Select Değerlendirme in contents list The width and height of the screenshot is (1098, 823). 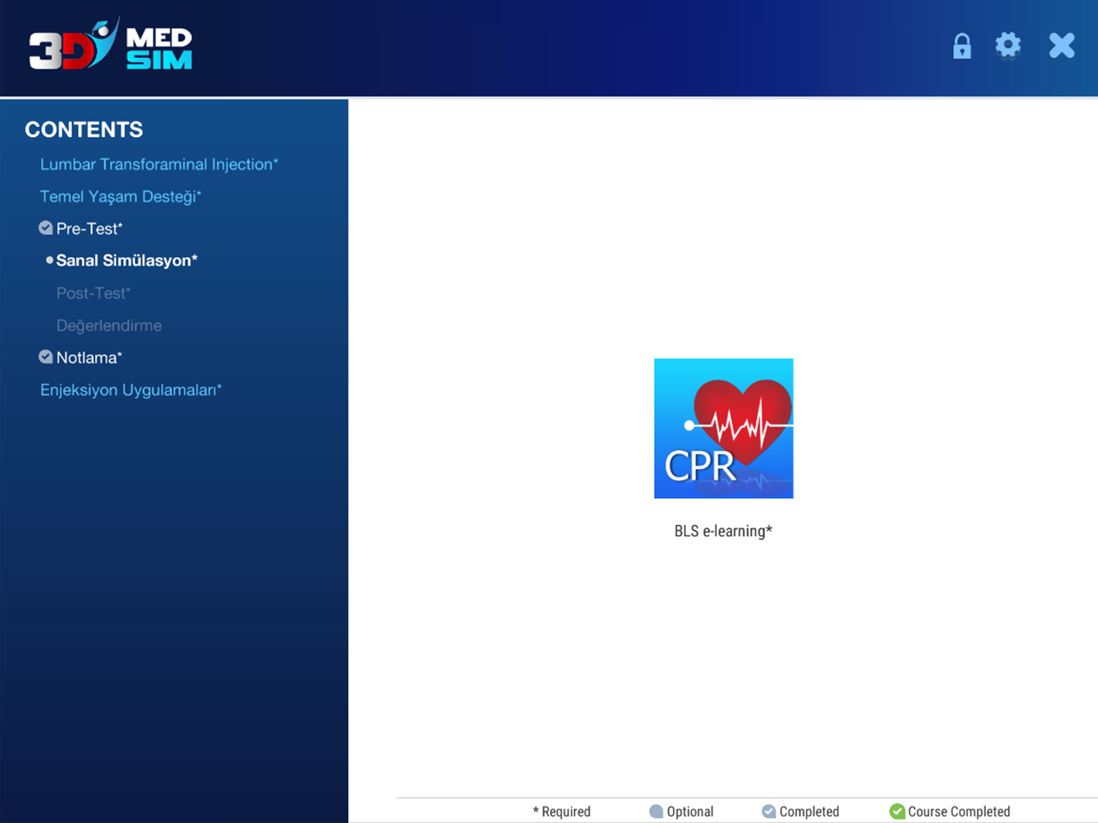(109, 326)
